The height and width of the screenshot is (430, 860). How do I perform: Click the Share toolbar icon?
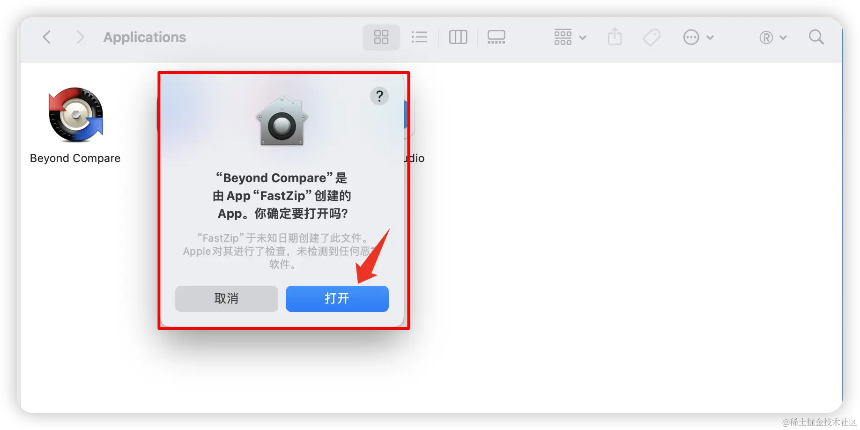[615, 37]
